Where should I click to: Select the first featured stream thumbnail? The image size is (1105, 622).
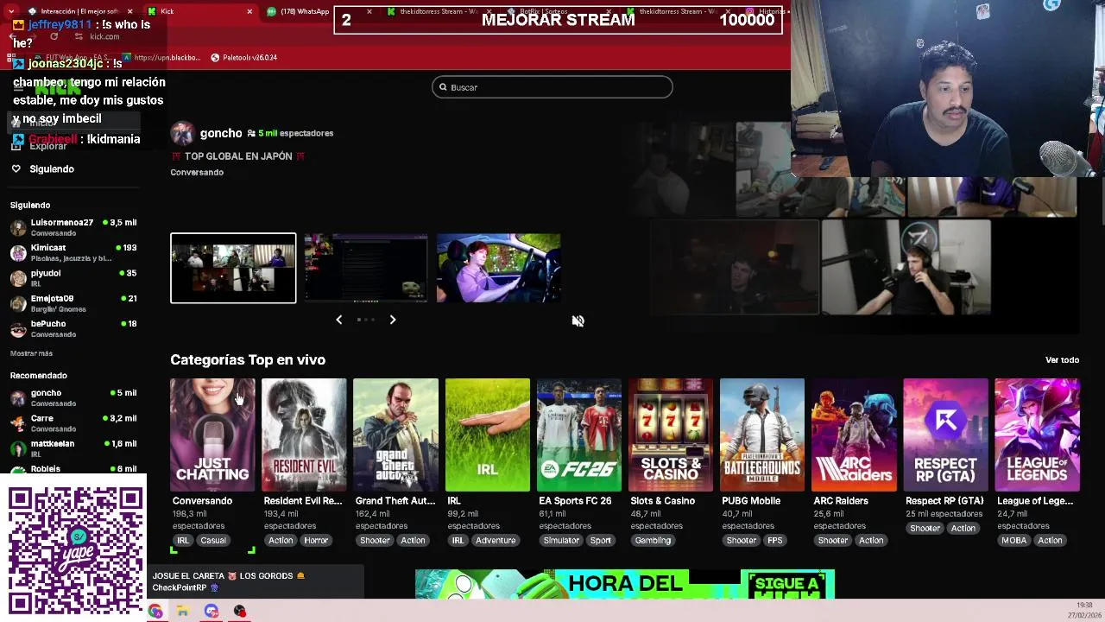click(x=233, y=268)
